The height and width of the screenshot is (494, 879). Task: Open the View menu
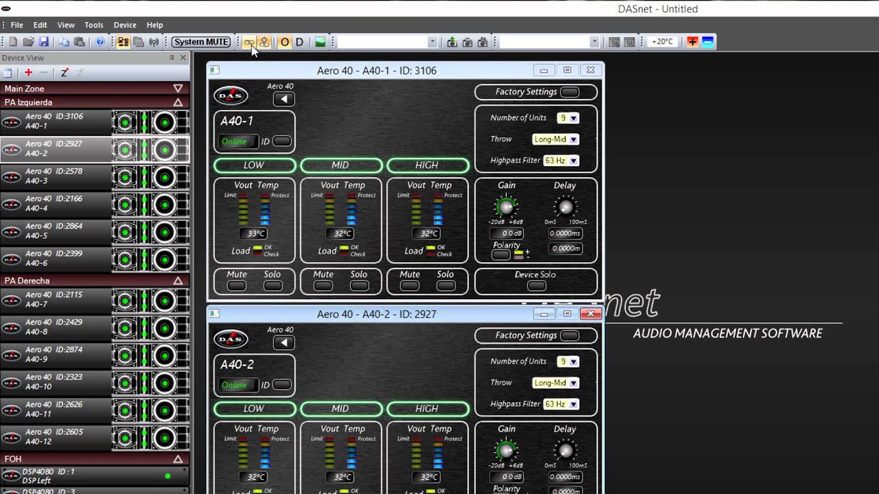pos(66,25)
